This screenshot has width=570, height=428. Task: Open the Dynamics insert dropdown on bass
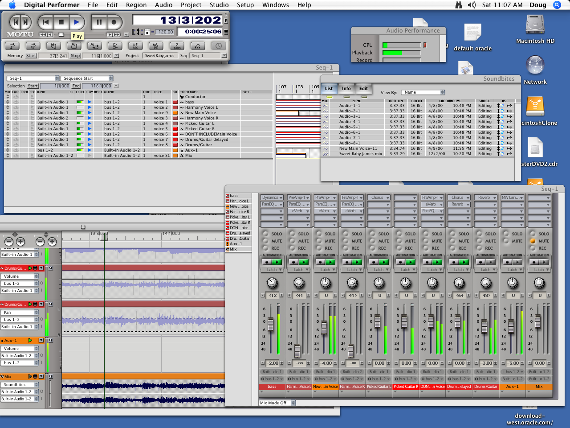[272, 198]
